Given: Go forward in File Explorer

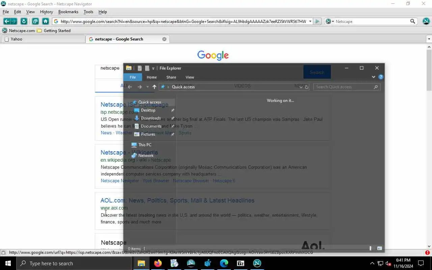Looking at the screenshot, I should click(140, 87).
